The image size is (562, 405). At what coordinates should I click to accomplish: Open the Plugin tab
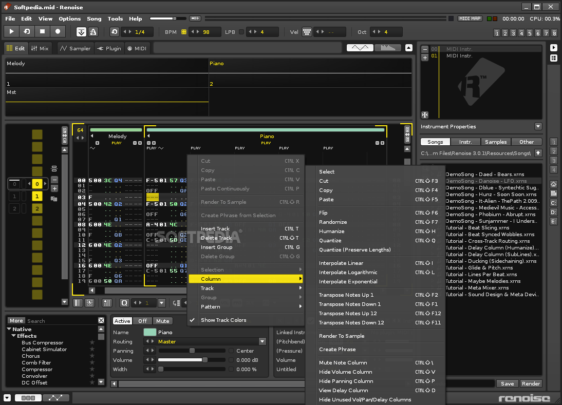109,48
